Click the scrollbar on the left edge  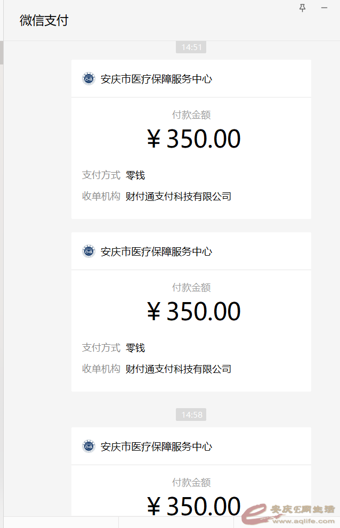pos(2,52)
